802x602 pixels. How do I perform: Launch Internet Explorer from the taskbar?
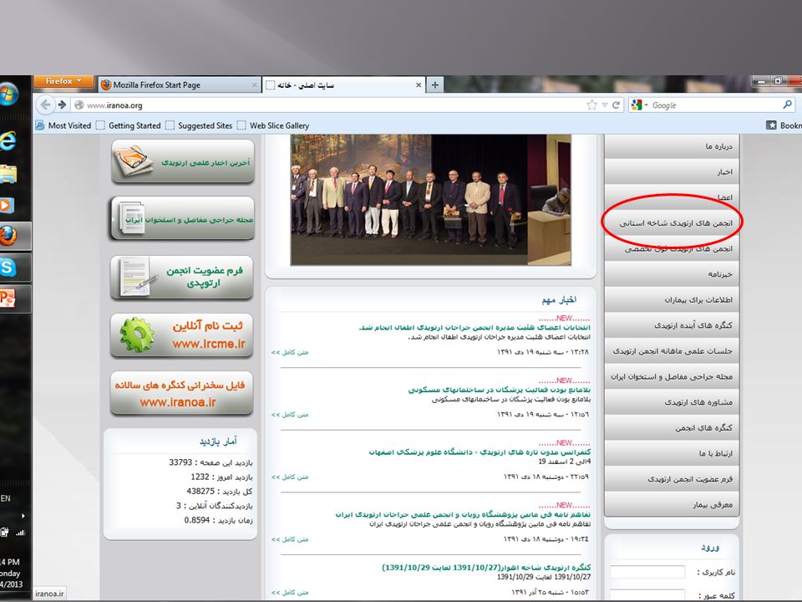(8, 140)
